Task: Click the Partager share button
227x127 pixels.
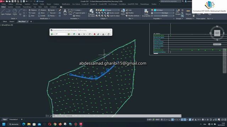Action: pyautogui.click(x=40, y=1)
